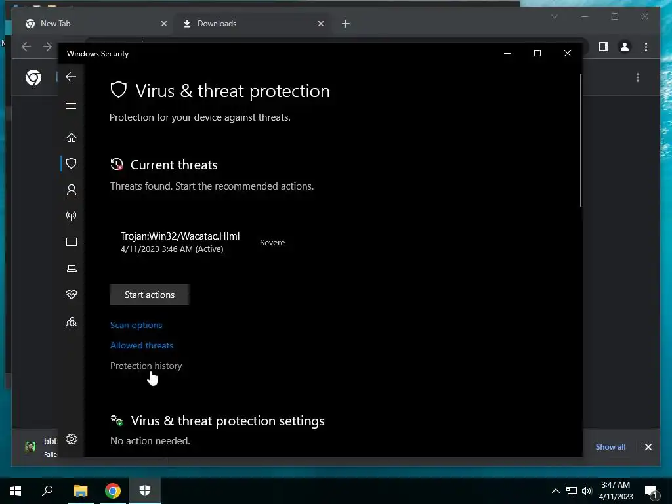672x504 pixels.
Task: Select the Virus & threat protection shield icon
Action: [x=71, y=163]
